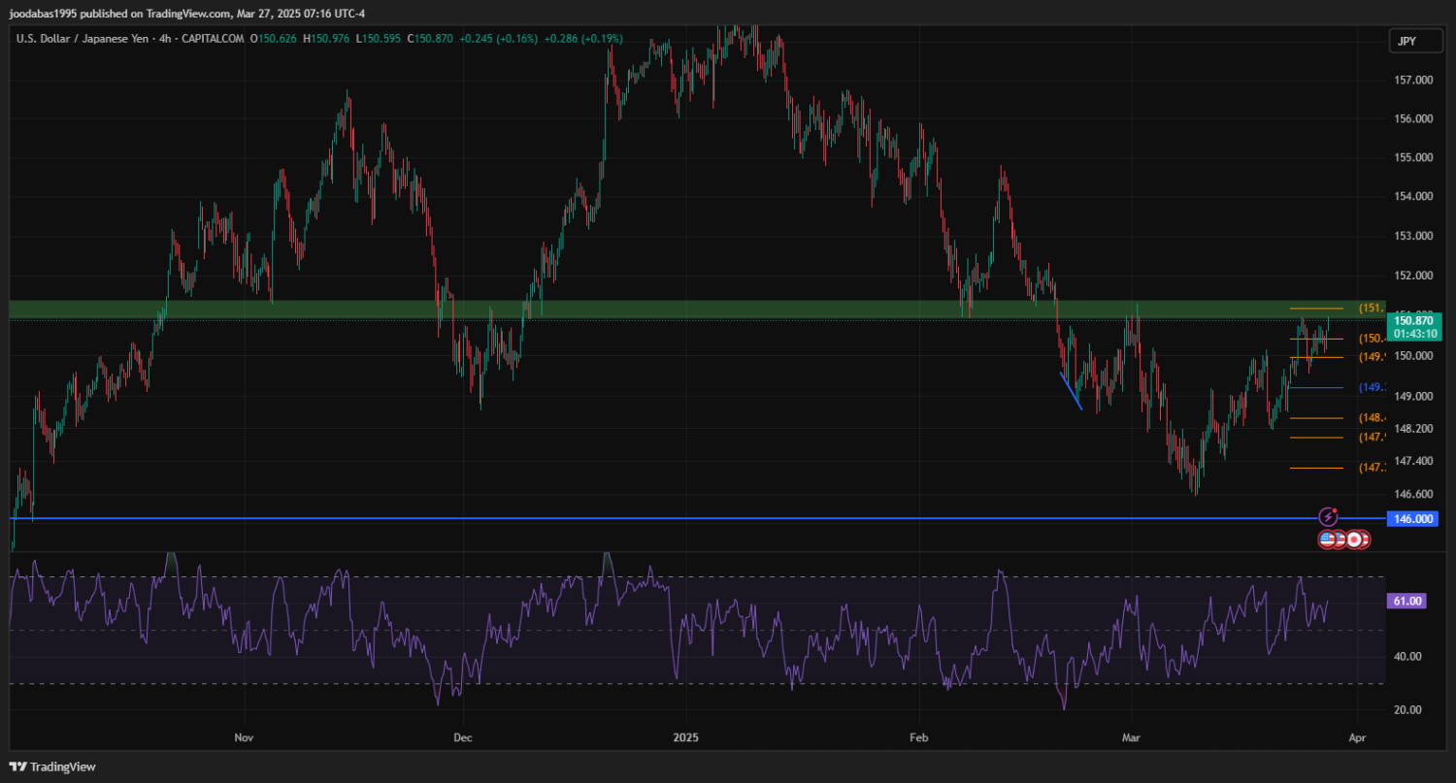Image resolution: width=1456 pixels, height=783 pixels.
Task: Click the 2025 label on time axis
Action: click(x=686, y=738)
